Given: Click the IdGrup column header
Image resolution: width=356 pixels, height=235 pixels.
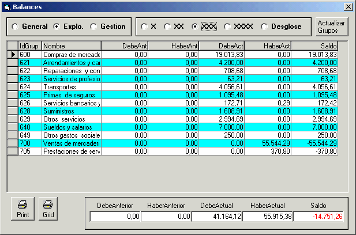Looking at the screenshot, I should click(x=29, y=46).
